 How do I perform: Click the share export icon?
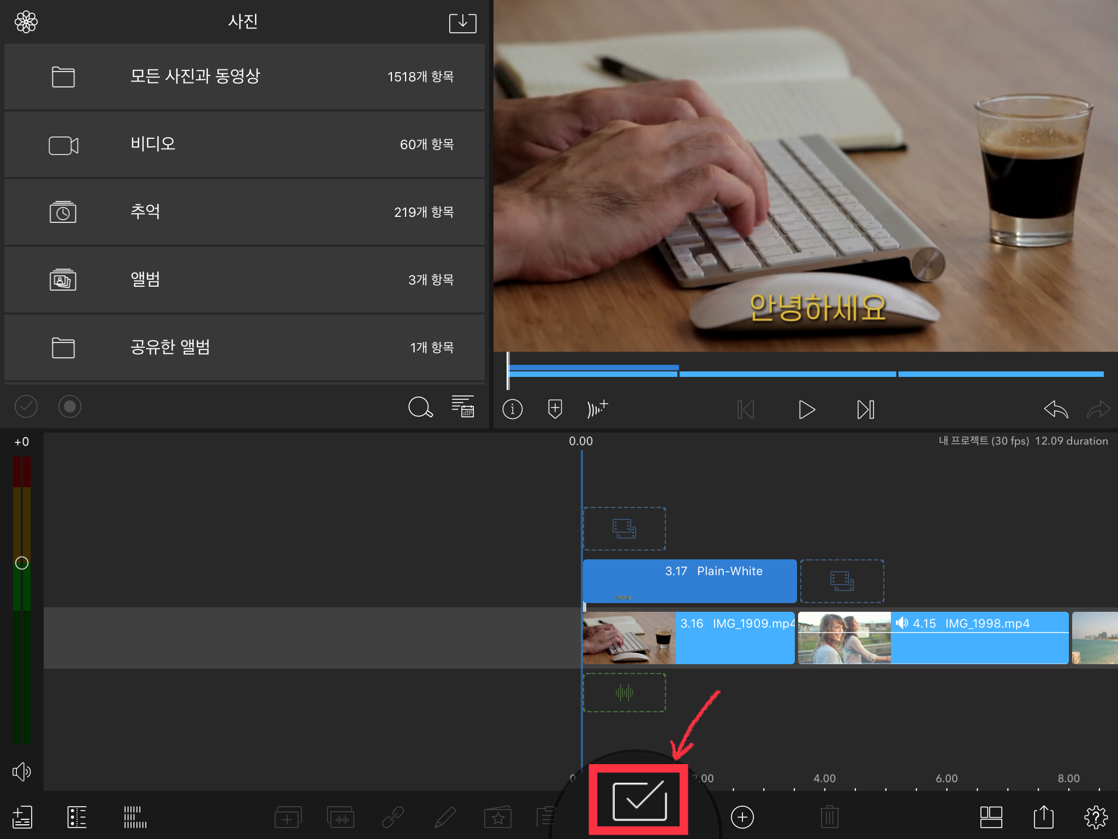(1043, 817)
